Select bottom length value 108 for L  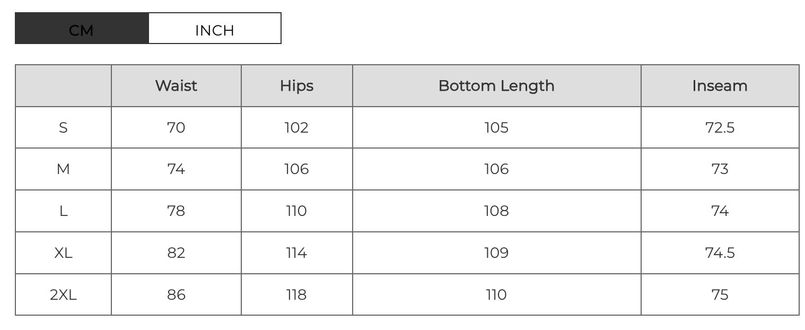click(496, 211)
